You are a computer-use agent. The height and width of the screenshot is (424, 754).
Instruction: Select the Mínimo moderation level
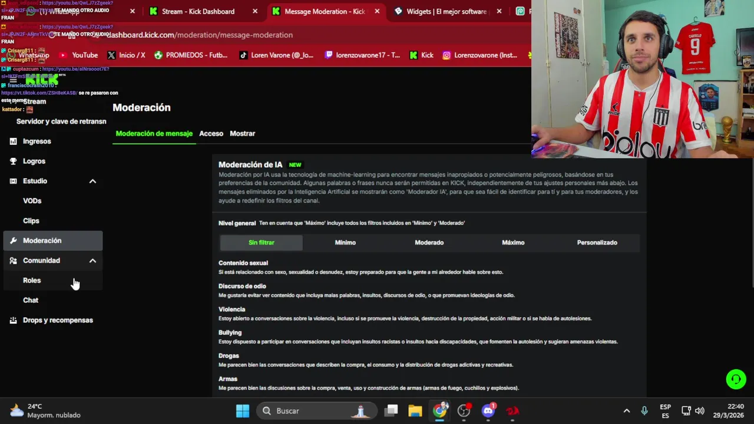click(345, 243)
